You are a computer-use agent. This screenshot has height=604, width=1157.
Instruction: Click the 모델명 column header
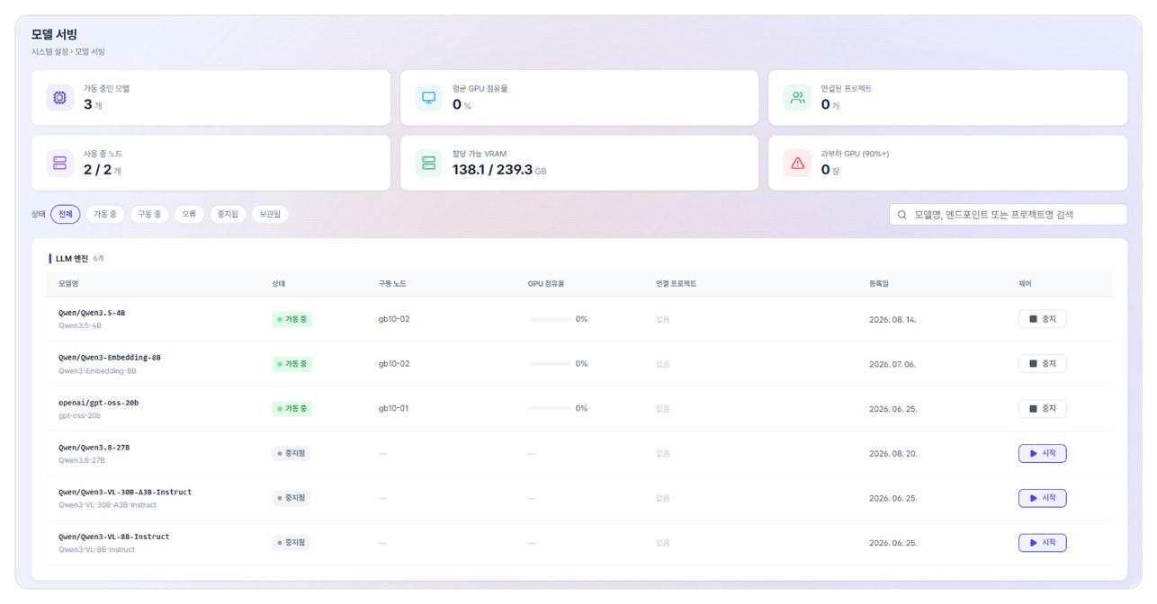[68, 284]
